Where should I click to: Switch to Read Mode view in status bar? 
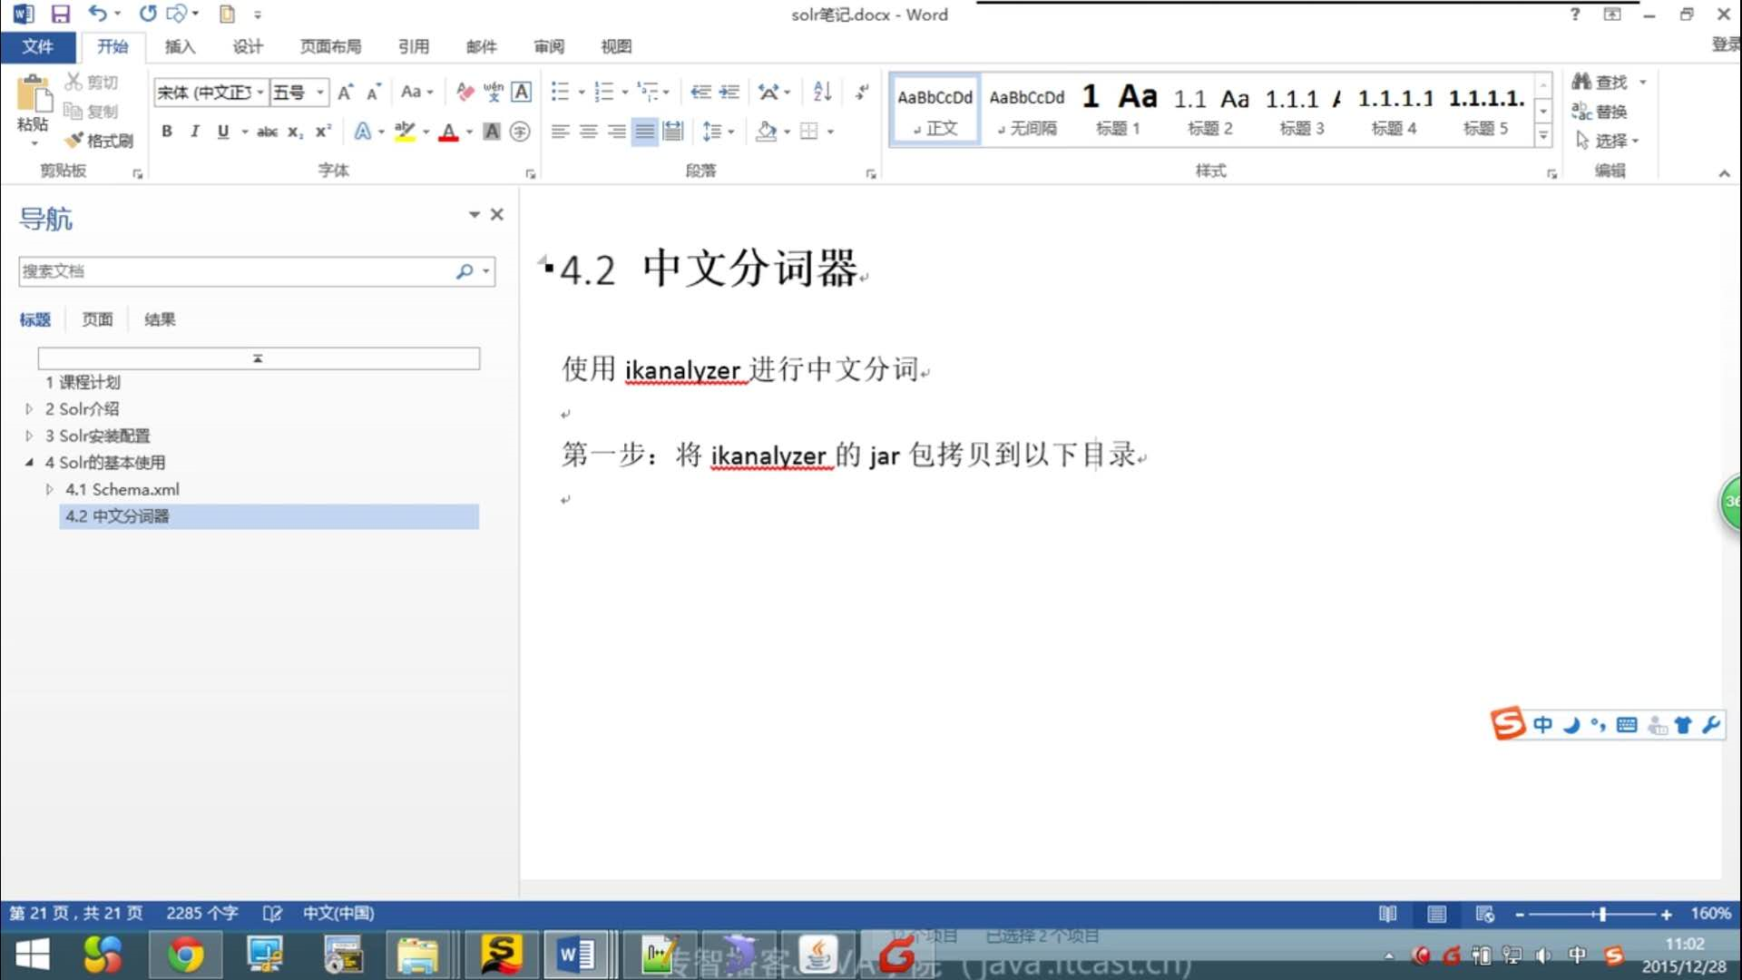tap(1387, 914)
